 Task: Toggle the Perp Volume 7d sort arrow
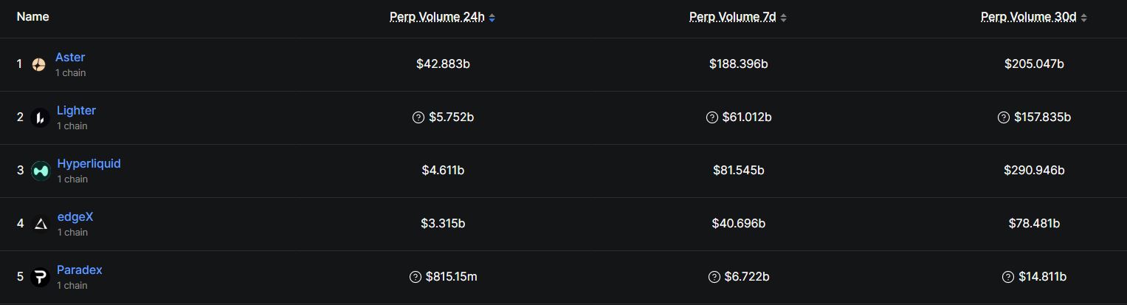tap(784, 18)
